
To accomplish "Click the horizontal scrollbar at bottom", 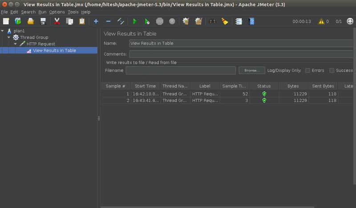I will pyautogui.click(x=207, y=207).
